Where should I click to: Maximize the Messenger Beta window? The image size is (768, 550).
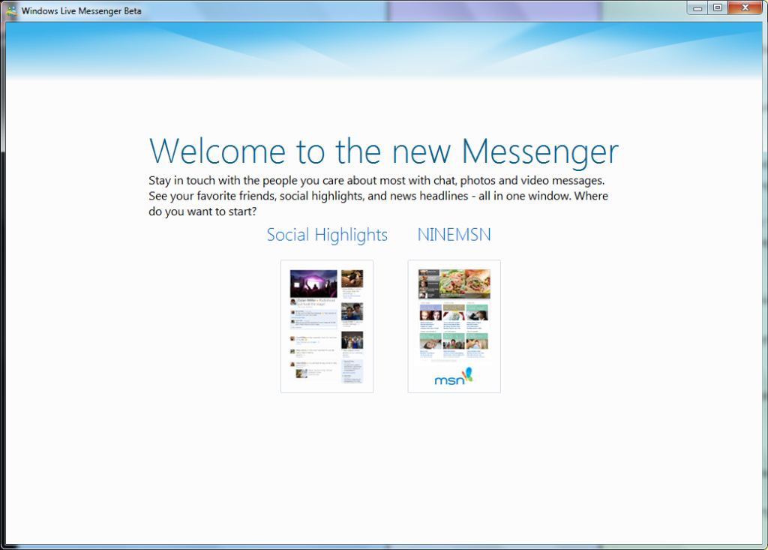(x=718, y=8)
